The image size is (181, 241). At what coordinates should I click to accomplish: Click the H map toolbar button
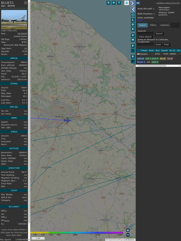point(114,3)
